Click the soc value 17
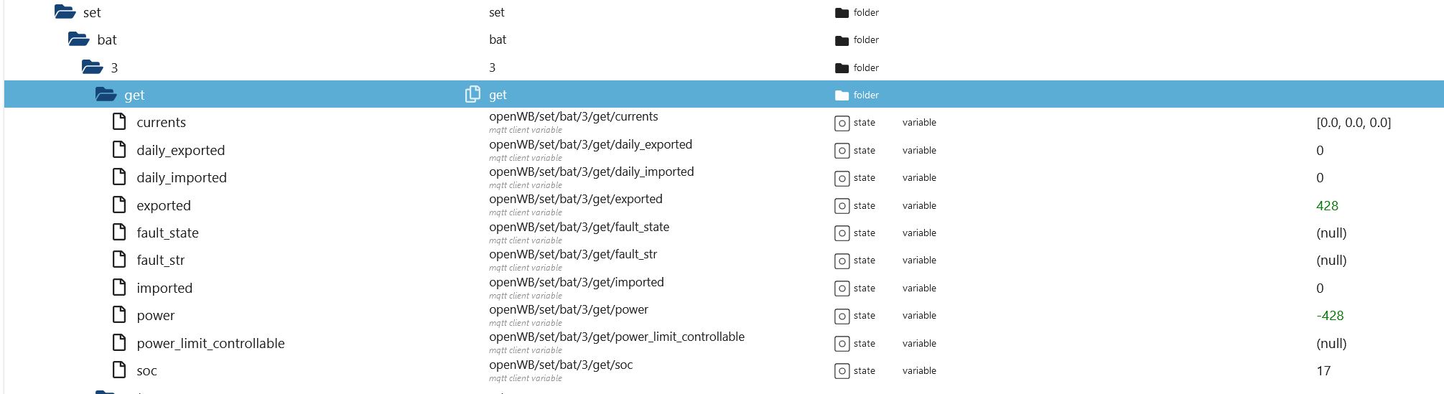Viewport: 1444px width, 394px height. (x=1323, y=370)
